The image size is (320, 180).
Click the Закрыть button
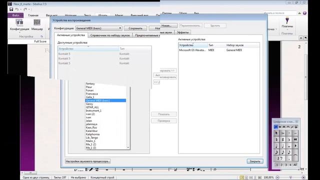pos(255,161)
